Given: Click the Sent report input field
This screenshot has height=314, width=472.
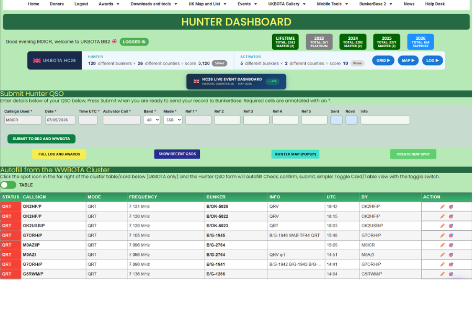Looking at the screenshot, I should click(336, 120).
